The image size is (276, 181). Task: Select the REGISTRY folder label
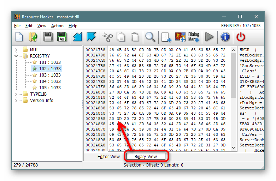coord(40,56)
